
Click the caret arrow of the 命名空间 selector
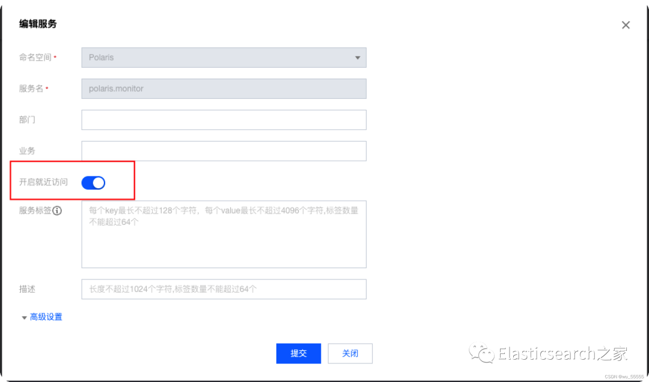pos(358,58)
